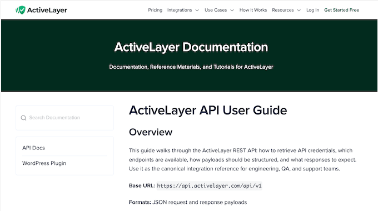Image resolution: width=378 pixels, height=211 pixels.
Task: Click the ActiveLayer API User Guide heading
Action: pyautogui.click(x=208, y=110)
